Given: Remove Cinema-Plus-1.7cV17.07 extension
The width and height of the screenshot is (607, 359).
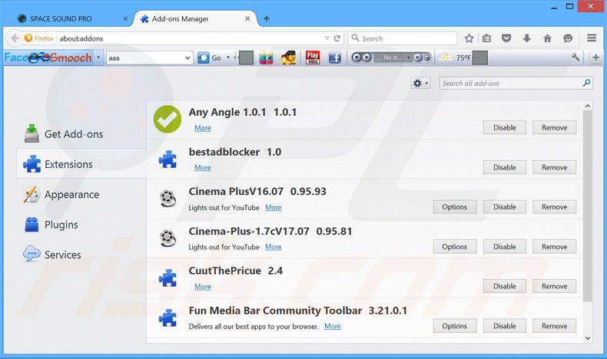Looking at the screenshot, I should [554, 246].
